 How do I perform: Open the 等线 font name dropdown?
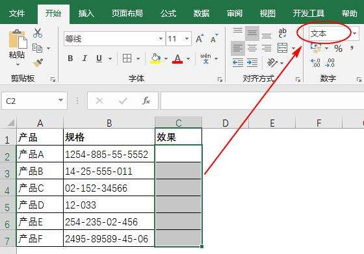pos(161,38)
